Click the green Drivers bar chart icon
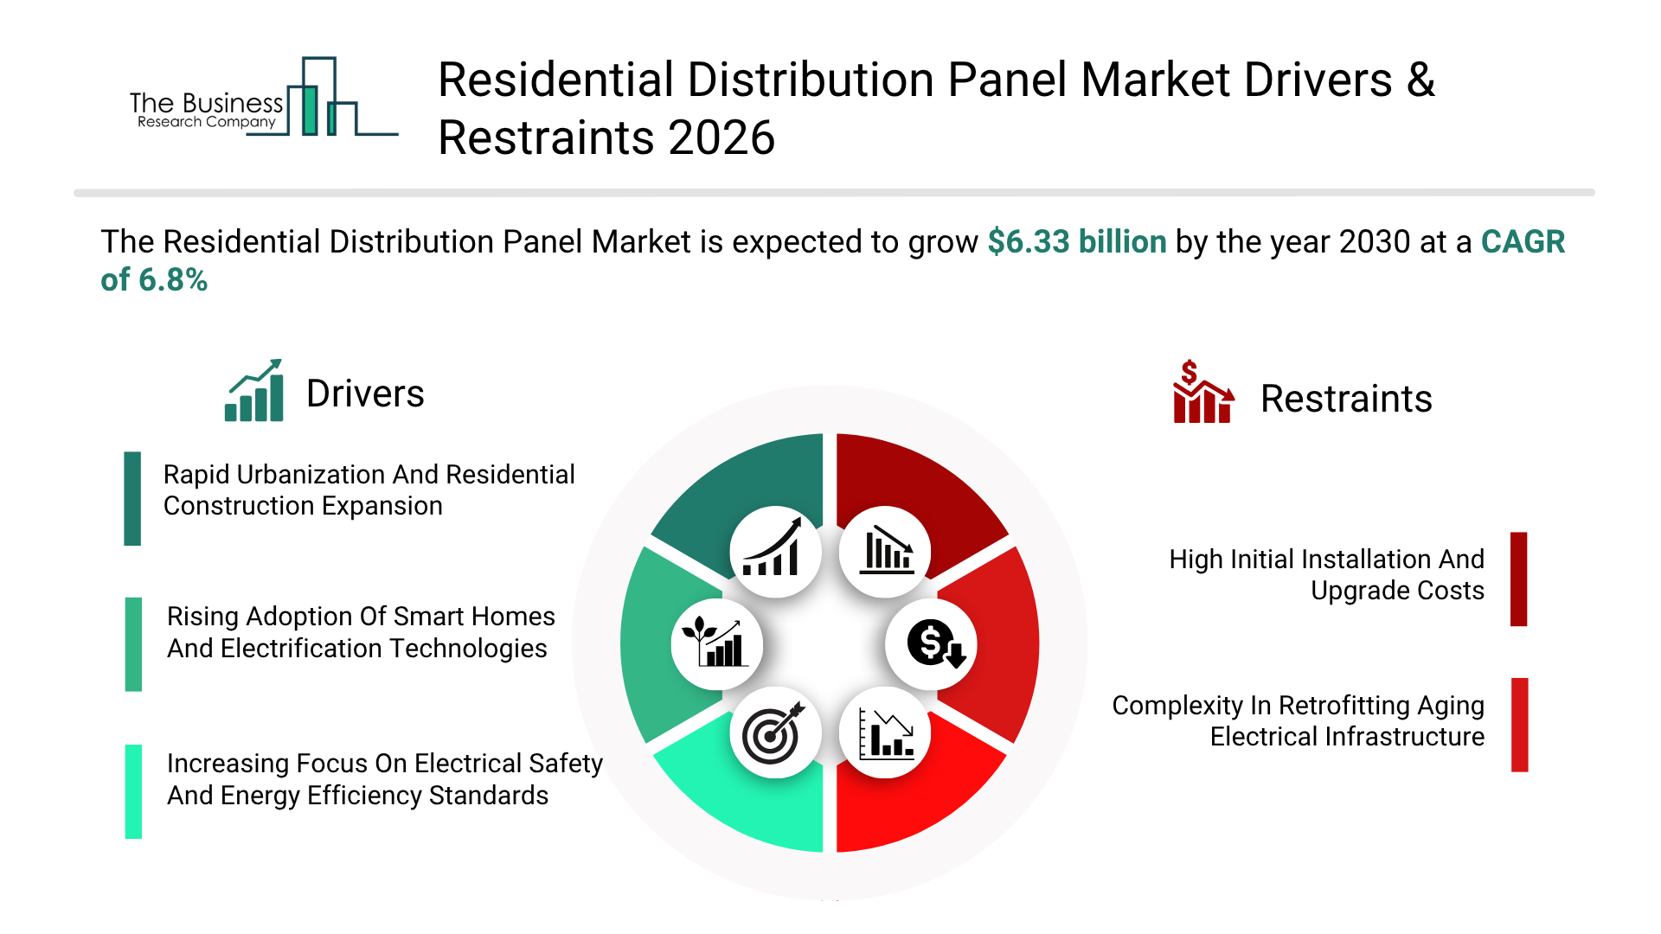This screenshot has width=1661, height=934. [254, 392]
